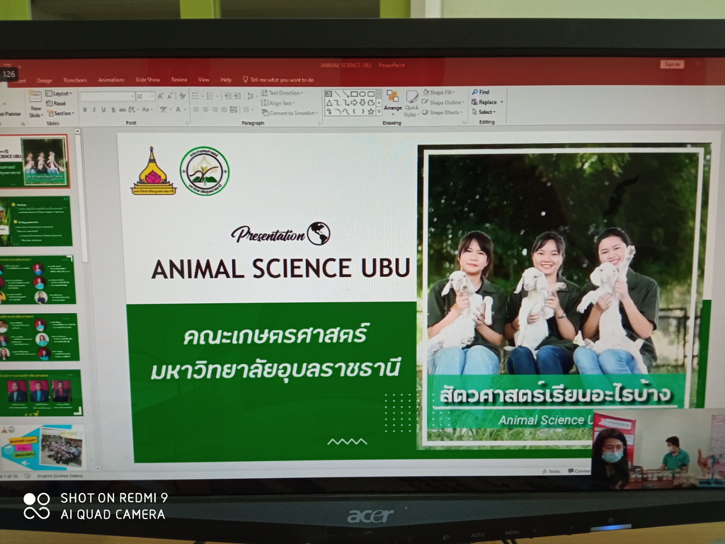725x544 pixels.
Task: Click Replace in Editing group
Action: (487, 102)
